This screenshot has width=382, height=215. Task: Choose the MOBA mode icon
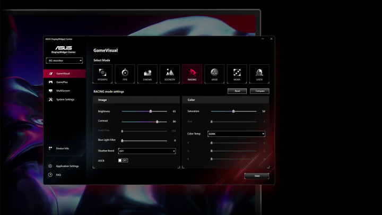pyautogui.click(x=237, y=74)
